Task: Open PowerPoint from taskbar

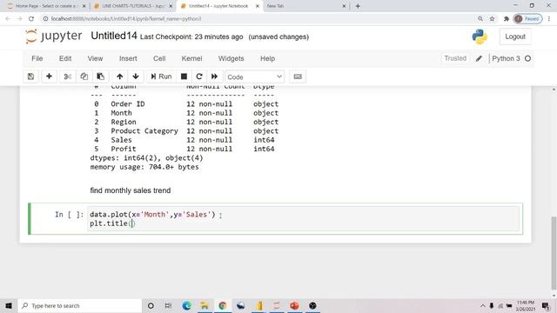Action: [294, 305]
